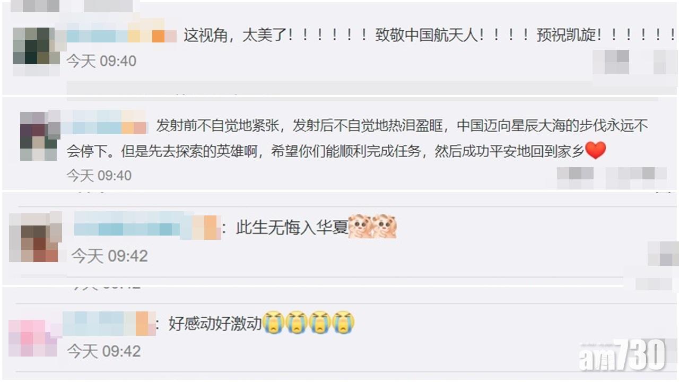Open avatar of the 发射前不自觉地紧张 commenter
Viewport: 679px width, 382px height.
tap(38, 136)
